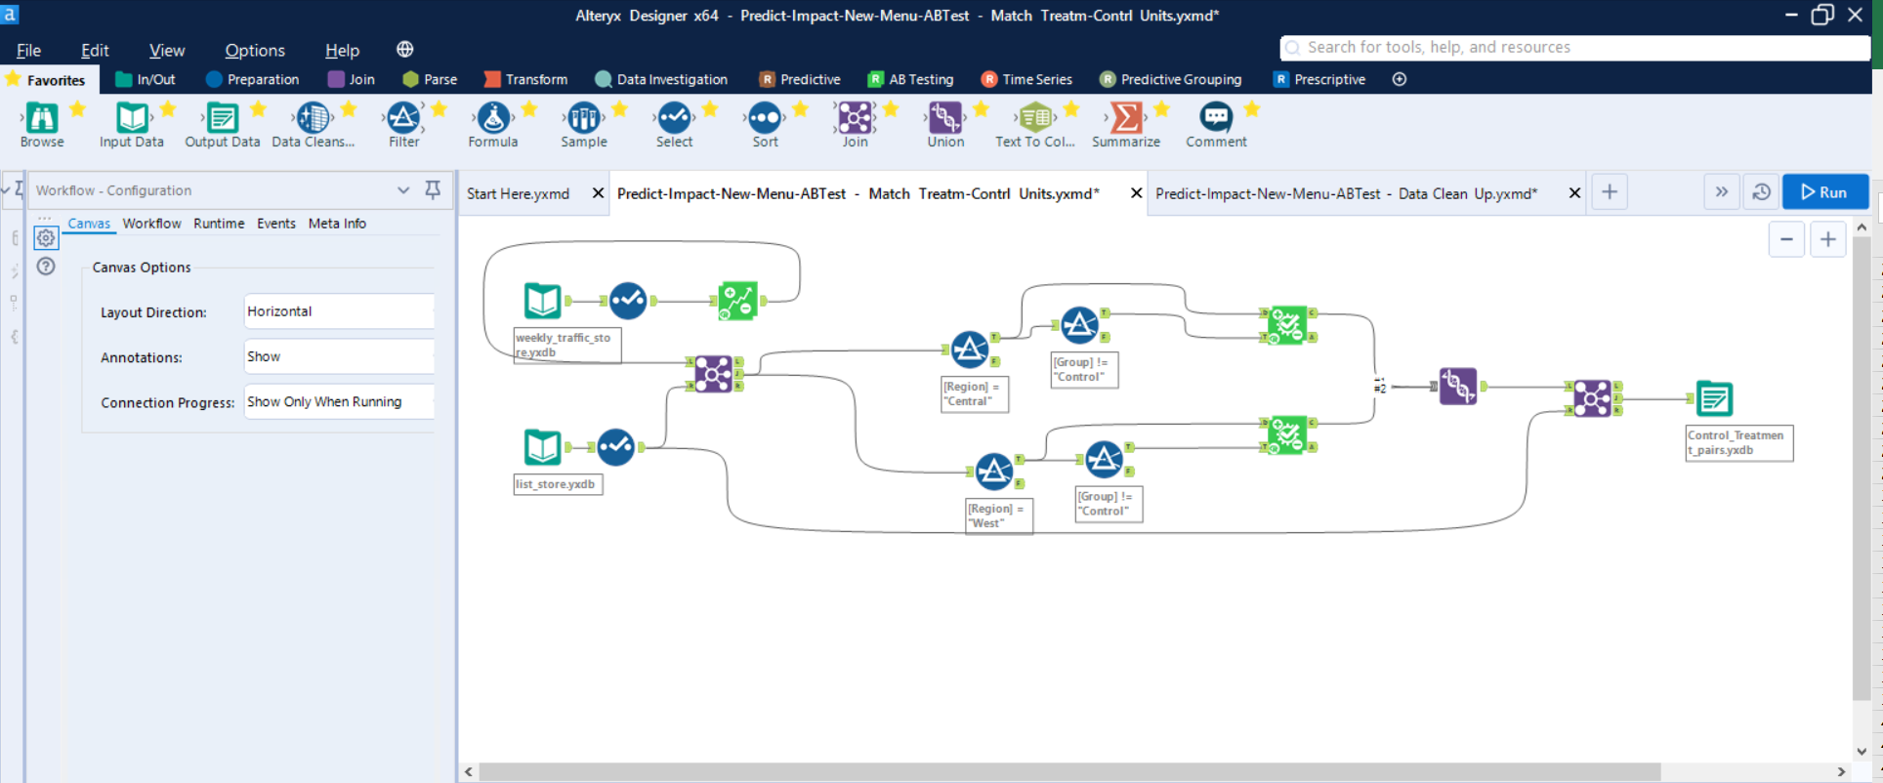
Task: Pin the Workflow Configuration panel
Action: tap(433, 189)
